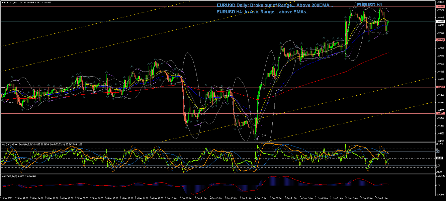Click the 1.08675 value on price axis
Viewport: 446px width, 201px height.
[x=440, y=9]
